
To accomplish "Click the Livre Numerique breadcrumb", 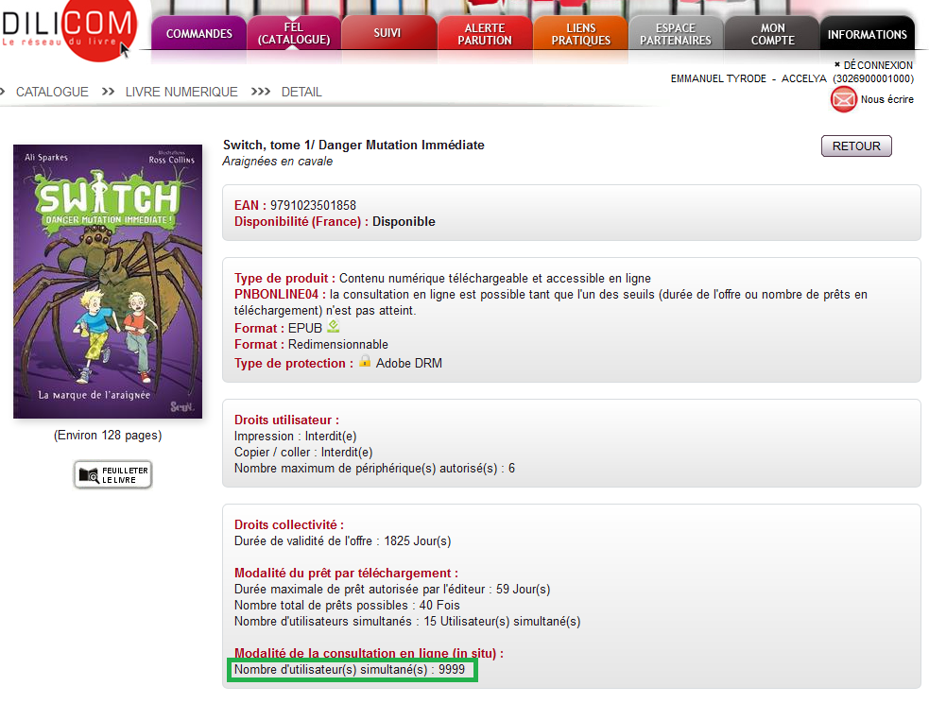I will point(181,92).
